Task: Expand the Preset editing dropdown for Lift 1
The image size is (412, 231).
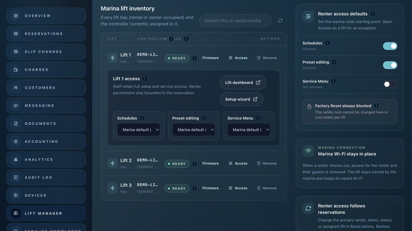Action: pos(193,130)
